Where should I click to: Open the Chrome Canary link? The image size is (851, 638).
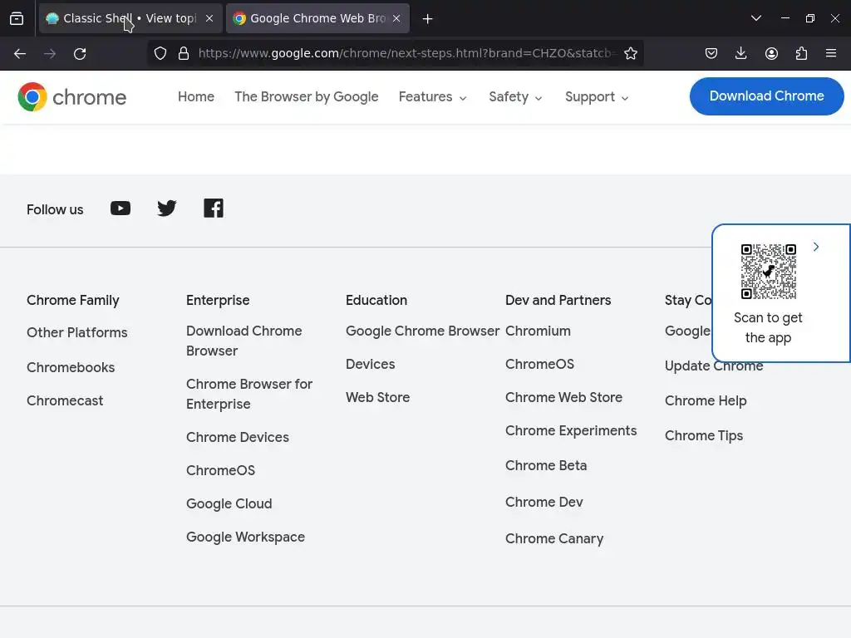554,538
